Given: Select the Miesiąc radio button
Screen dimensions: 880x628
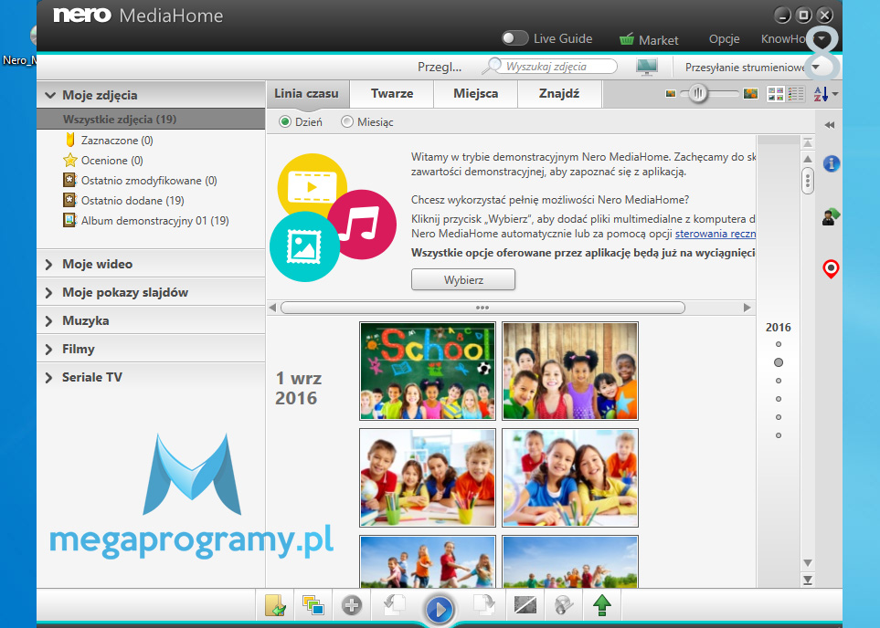Looking at the screenshot, I should click(347, 121).
